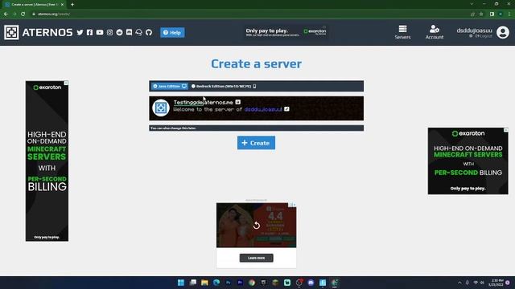Open the right exaroton Minecraft servers ad
This screenshot has height=289, width=515.
tap(468, 161)
